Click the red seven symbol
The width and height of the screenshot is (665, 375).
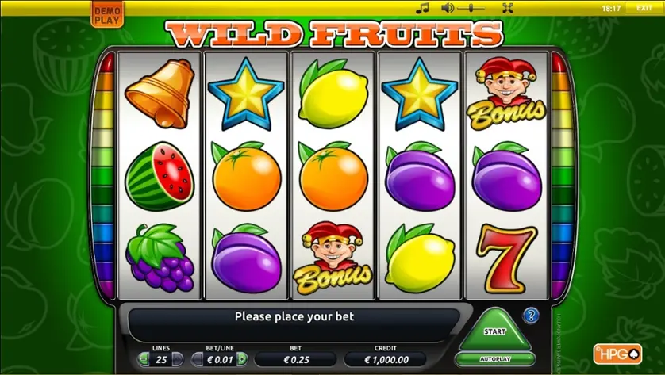(x=507, y=259)
